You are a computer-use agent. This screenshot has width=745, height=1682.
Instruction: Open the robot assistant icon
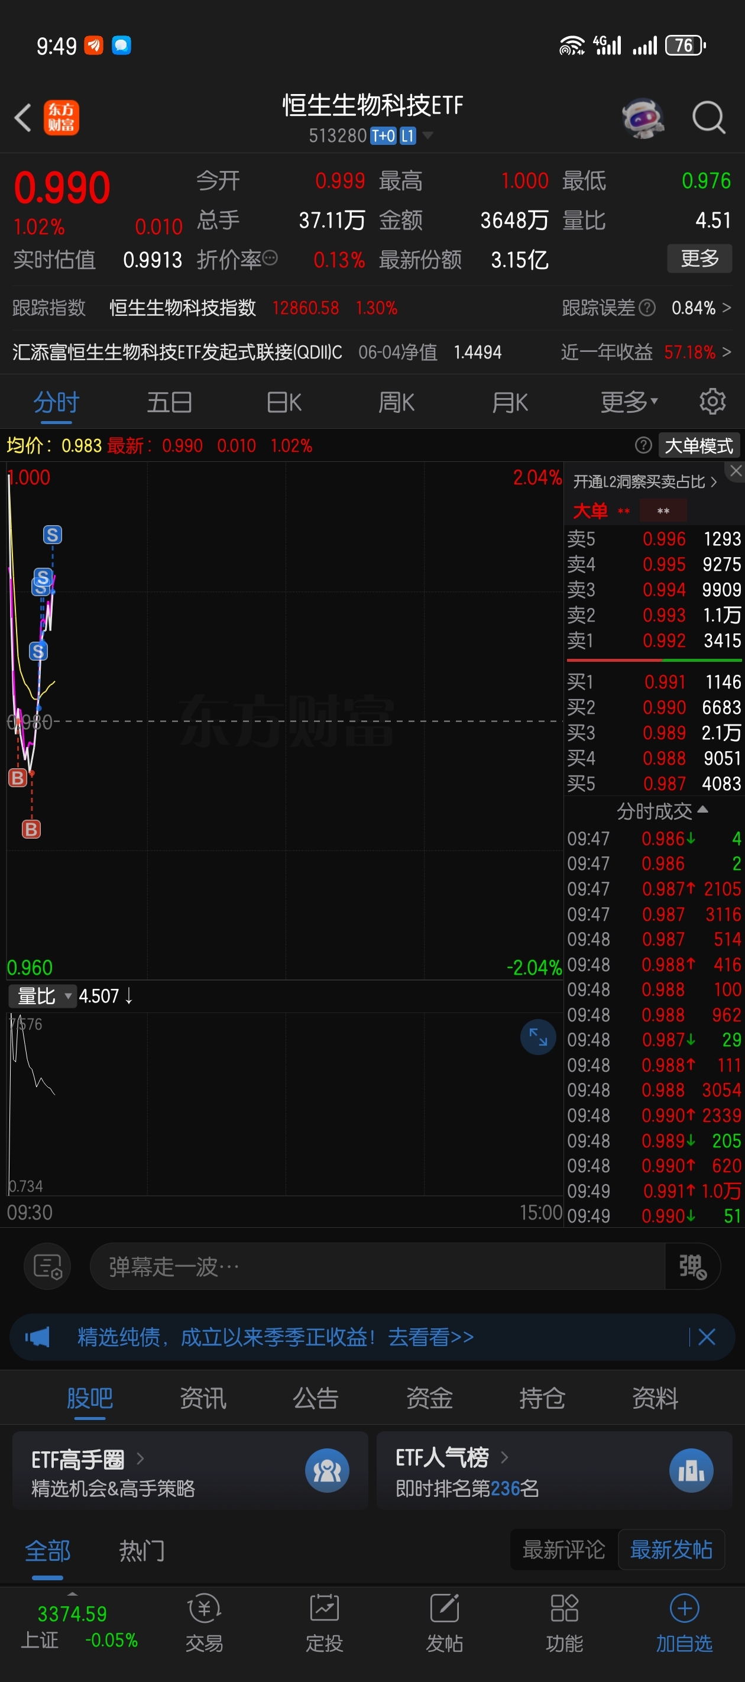click(643, 118)
